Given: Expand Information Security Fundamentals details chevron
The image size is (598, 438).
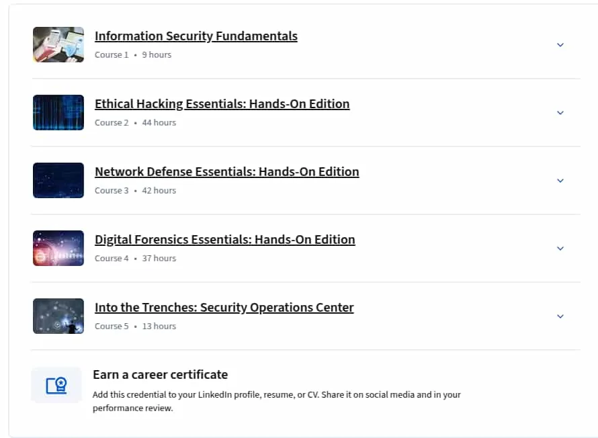Looking at the screenshot, I should (560, 45).
